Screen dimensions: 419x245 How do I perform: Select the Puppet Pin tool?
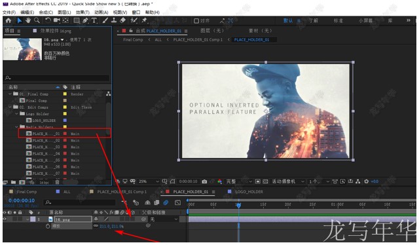point(145,20)
